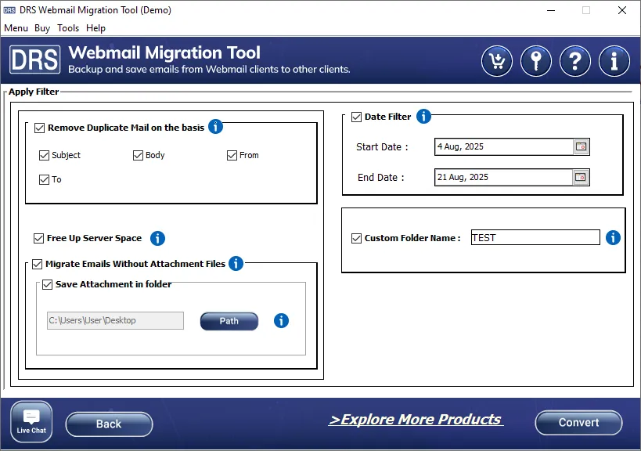641x451 pixels.
Task: Disable the Date Filter checkbox
Action: (356, 117)
